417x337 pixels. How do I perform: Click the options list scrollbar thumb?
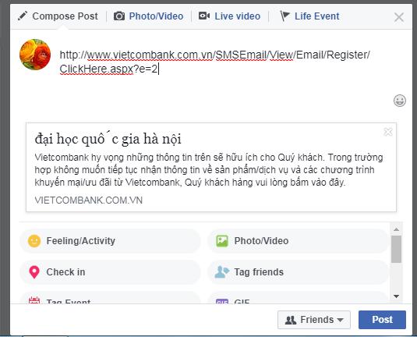(396, 249)
